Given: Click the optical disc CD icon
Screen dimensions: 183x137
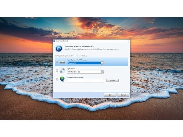Looking at the screenshot, I should 62,71.
